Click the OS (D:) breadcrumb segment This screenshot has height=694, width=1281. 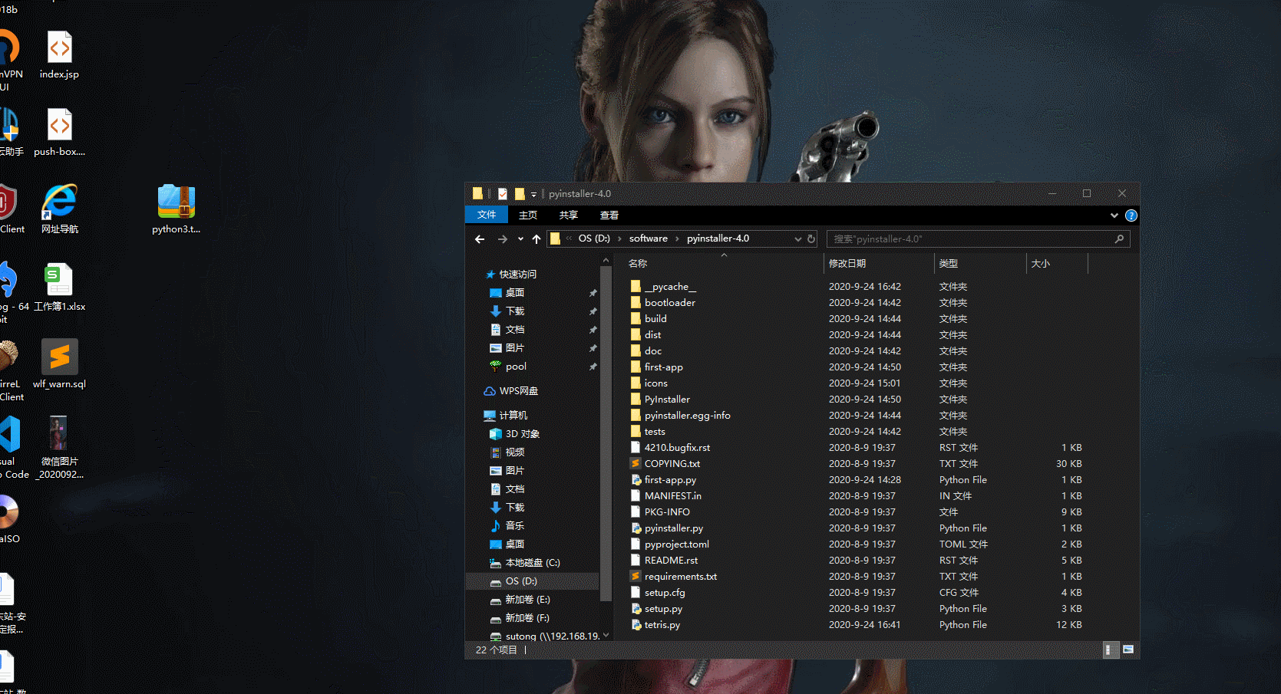coord(594,238)
